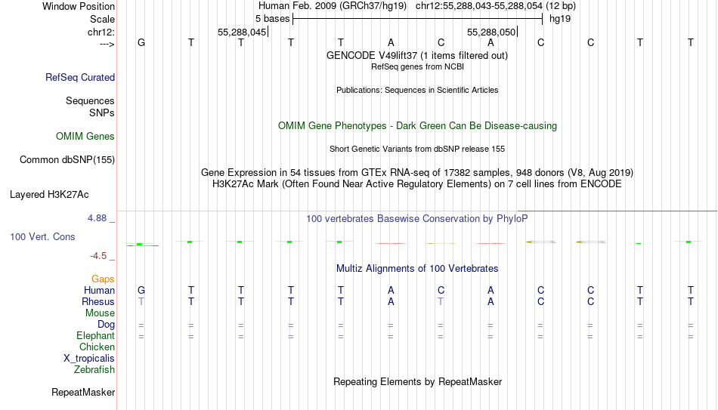
Task: Click the Sequences label on the left
Action: pos(90,100)
